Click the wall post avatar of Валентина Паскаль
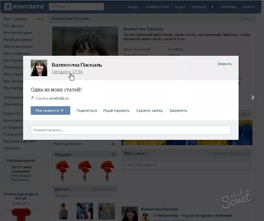264x221 pixels. coord(130,214)
